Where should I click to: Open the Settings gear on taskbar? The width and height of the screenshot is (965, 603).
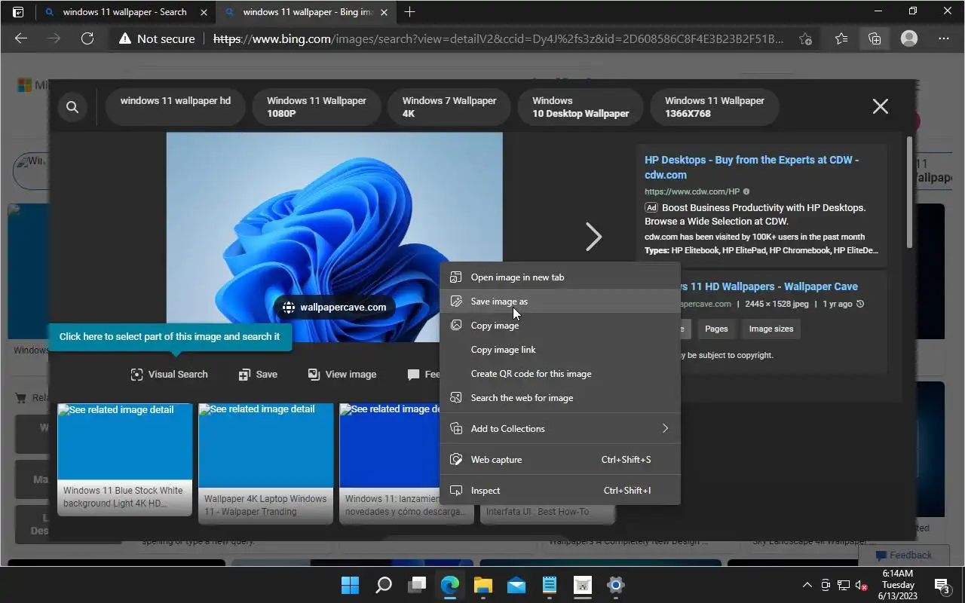(x=616, y=585)
